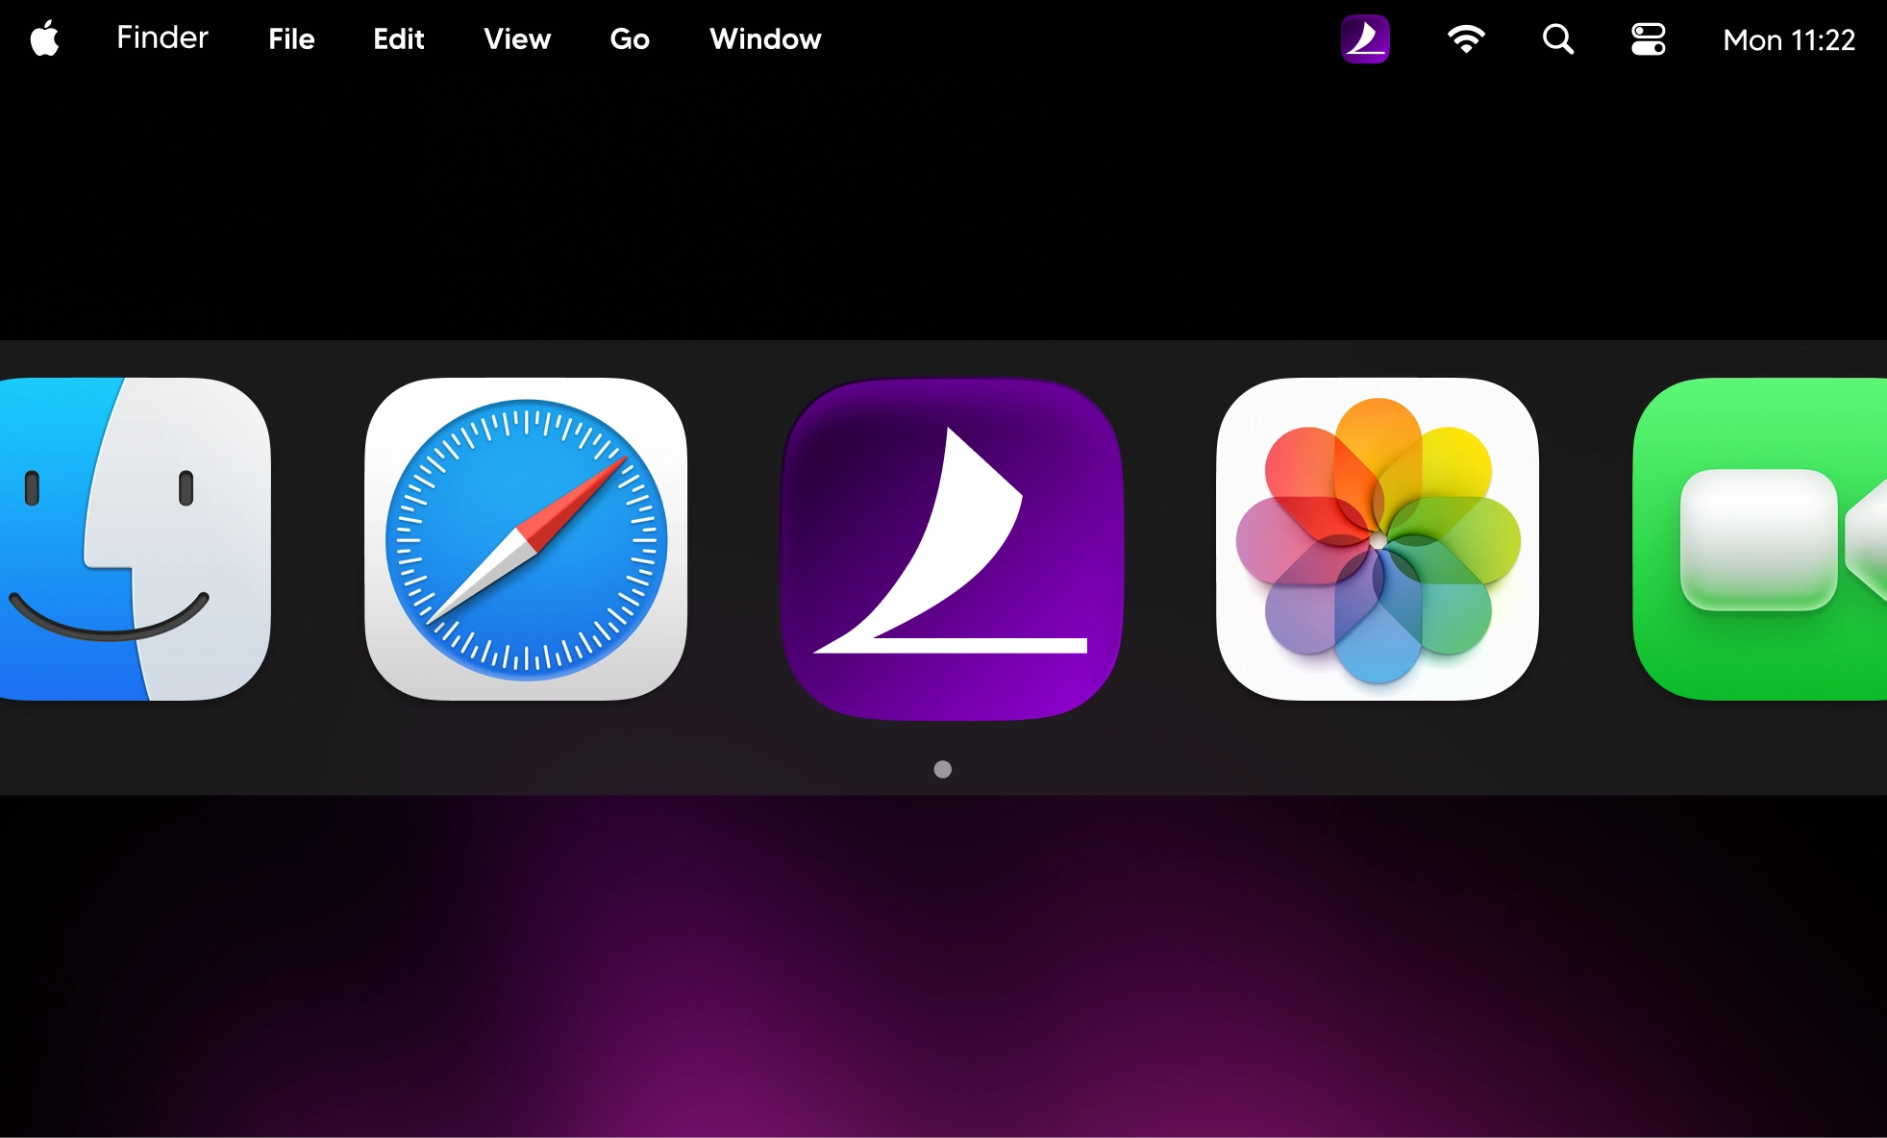Open Control Center toggles icon

(x=1648, y=39)
